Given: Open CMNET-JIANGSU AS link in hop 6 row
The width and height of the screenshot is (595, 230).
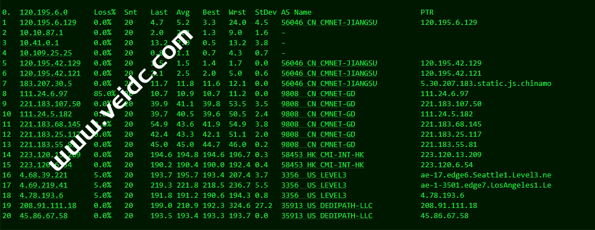Looking at the screenshot, I should tap(329, 73).
